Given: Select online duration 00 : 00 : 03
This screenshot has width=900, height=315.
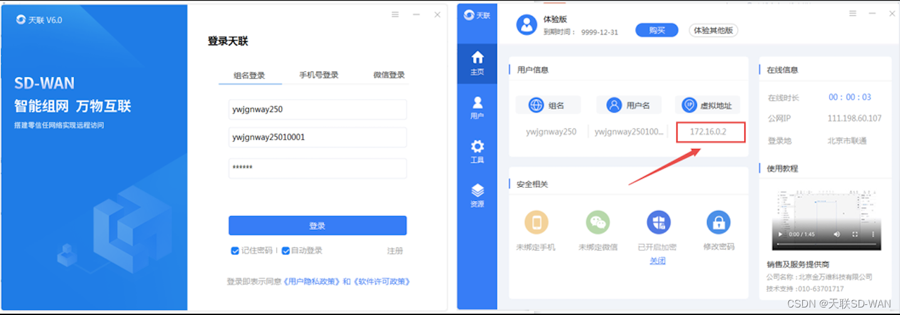Looking at the screenshot, I should click(x=850, y=97).
